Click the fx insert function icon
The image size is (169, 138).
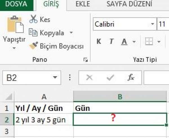pyautogui.click(x=131, y=77)
